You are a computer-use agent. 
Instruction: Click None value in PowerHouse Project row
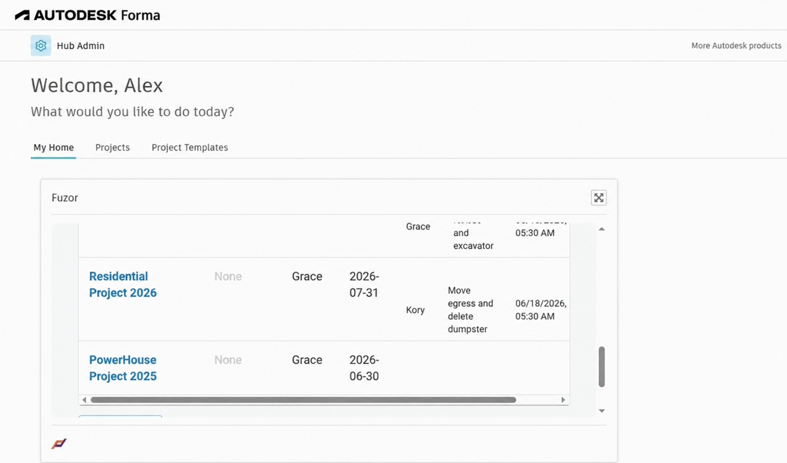(228, 360)
